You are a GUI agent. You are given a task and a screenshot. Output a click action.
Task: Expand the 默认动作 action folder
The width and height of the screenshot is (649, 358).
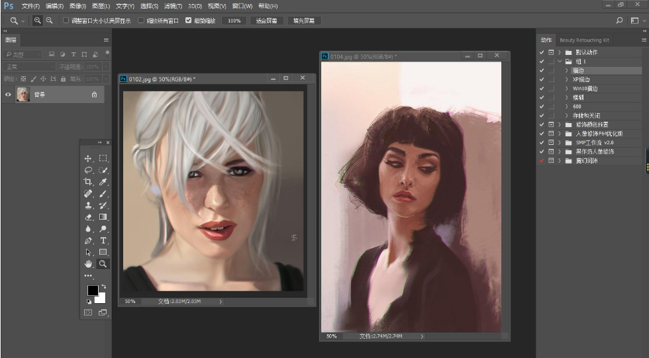click(560, 52)
